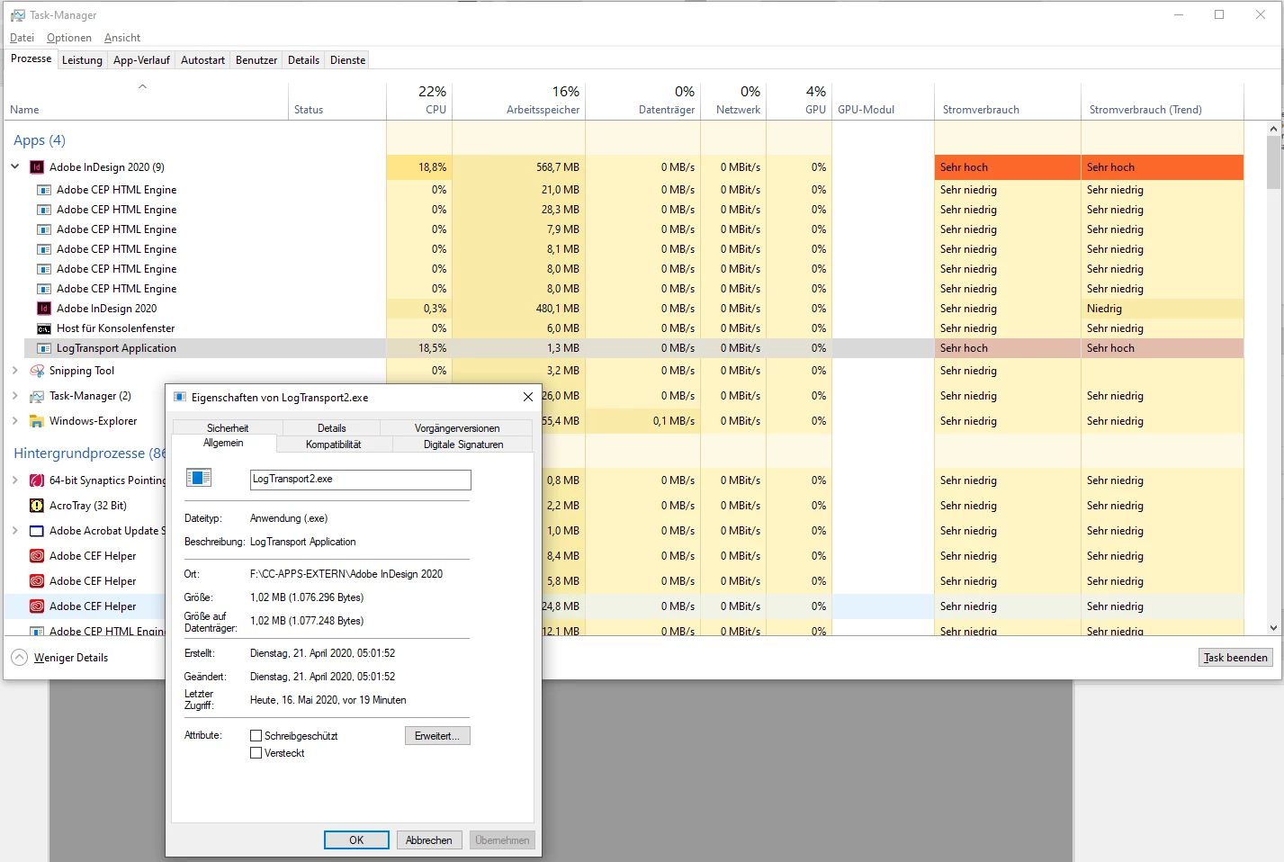Expand the Windows-Explorer process group
Viewport: 1284px width, 862px height.
pos(15,421)
